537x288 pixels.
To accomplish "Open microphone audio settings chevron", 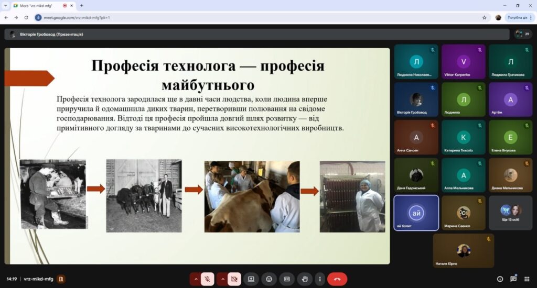I will [x=195, y=279].
